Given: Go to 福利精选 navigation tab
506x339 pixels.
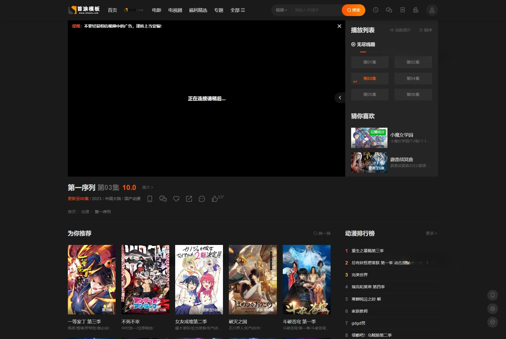Looking at the screenshot, I should 198,10.
